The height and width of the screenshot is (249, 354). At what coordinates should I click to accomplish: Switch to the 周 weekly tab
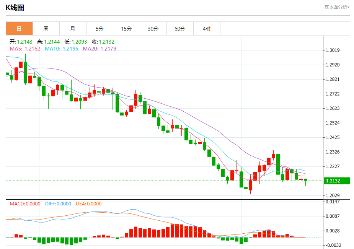pyautogui.click(x=46, y=29)
